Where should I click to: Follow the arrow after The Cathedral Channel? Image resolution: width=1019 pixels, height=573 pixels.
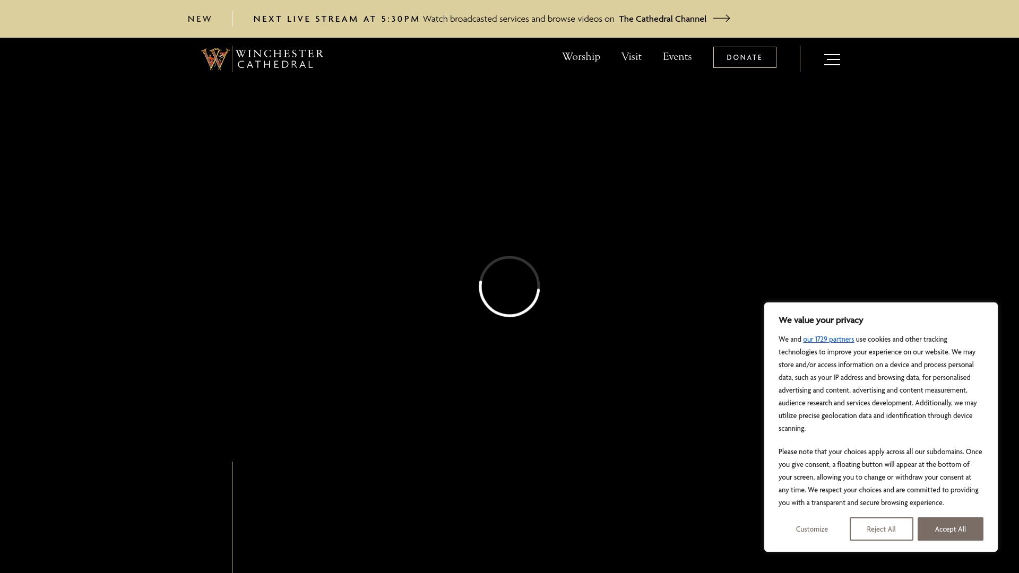[x=722, y=19]
